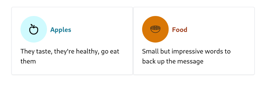The height and width of the screenshot is (104, 267).
Task: Click the apple stem and leaf
Action: point(32,25)
